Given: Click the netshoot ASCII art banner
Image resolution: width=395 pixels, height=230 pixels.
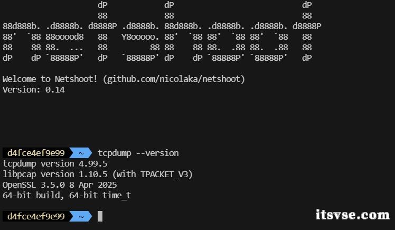Looking at the screenshot, I should (162, 32).
